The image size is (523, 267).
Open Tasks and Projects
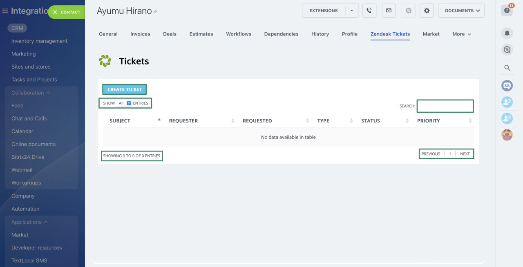click(34, 80)
